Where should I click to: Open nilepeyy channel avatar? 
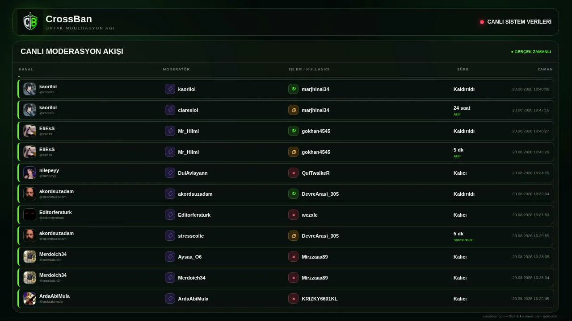pyautogui.click(x=29, y=173)
